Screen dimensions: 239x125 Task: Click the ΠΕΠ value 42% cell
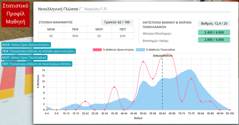click(x=123, y=36)
